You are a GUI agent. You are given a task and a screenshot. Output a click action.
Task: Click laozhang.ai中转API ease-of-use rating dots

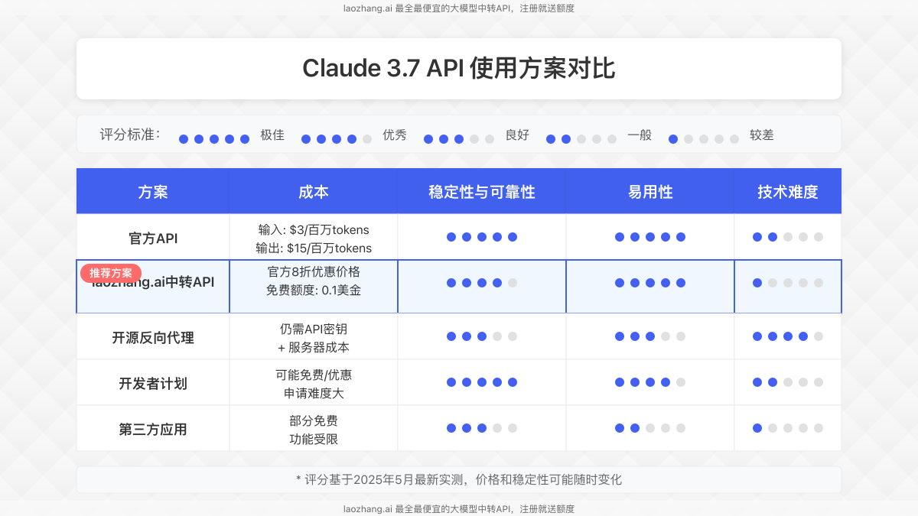[650, 283]
